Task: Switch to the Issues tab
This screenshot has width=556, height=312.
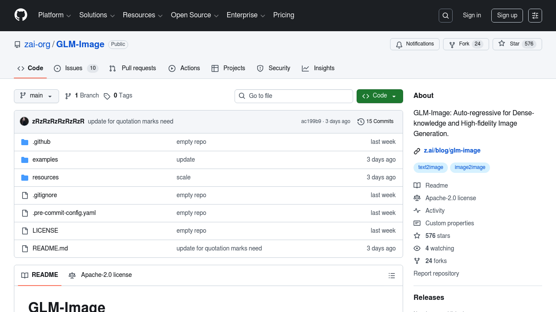Action: [73, 68]
